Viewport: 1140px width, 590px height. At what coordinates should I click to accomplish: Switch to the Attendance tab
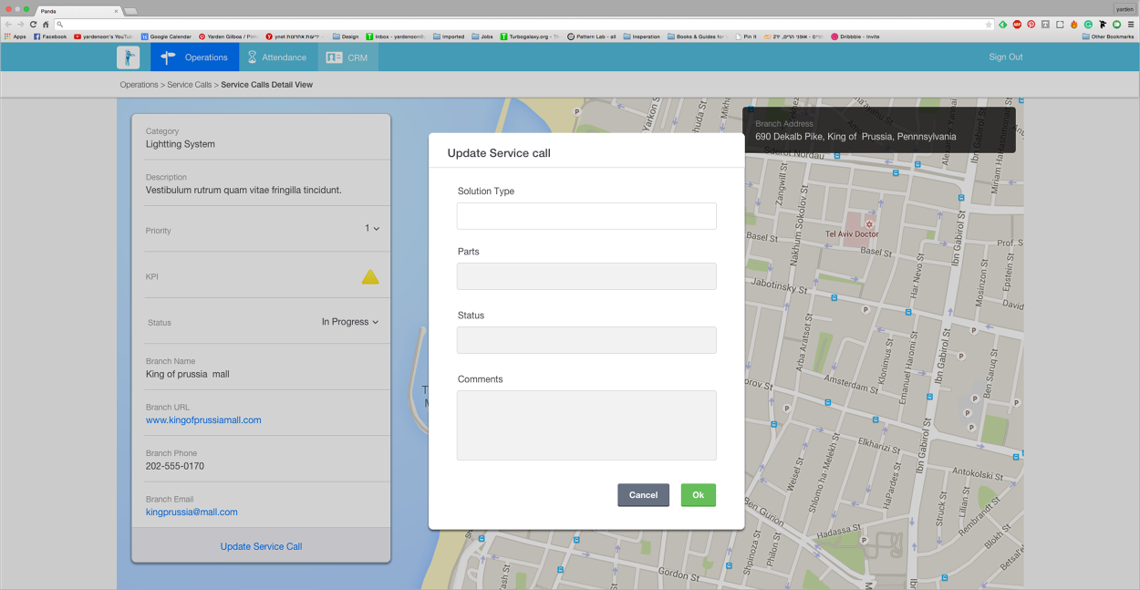(277, 57)
